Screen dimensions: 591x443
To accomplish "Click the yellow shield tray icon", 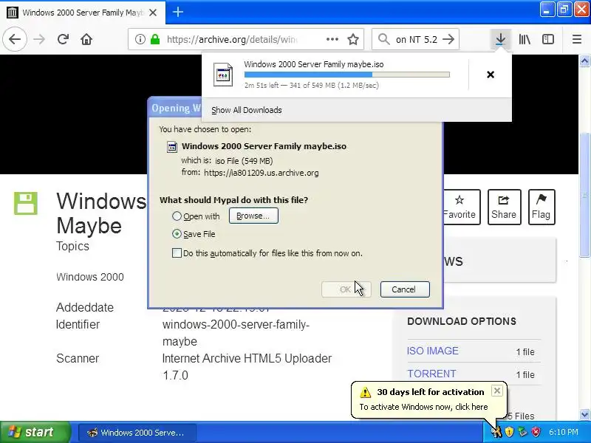I will click(509, 432).
